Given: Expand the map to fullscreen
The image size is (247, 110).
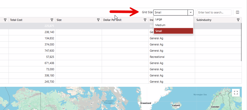Looking at the screenshot, I should [x=236, y=93].
